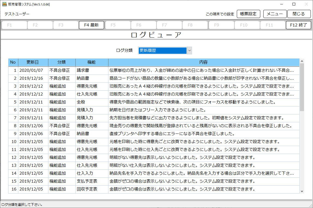Viewport: 313px width, 208px height.
Task: Click the テストユーザー label
Action: pyautogui.click(x=17, y=14)
